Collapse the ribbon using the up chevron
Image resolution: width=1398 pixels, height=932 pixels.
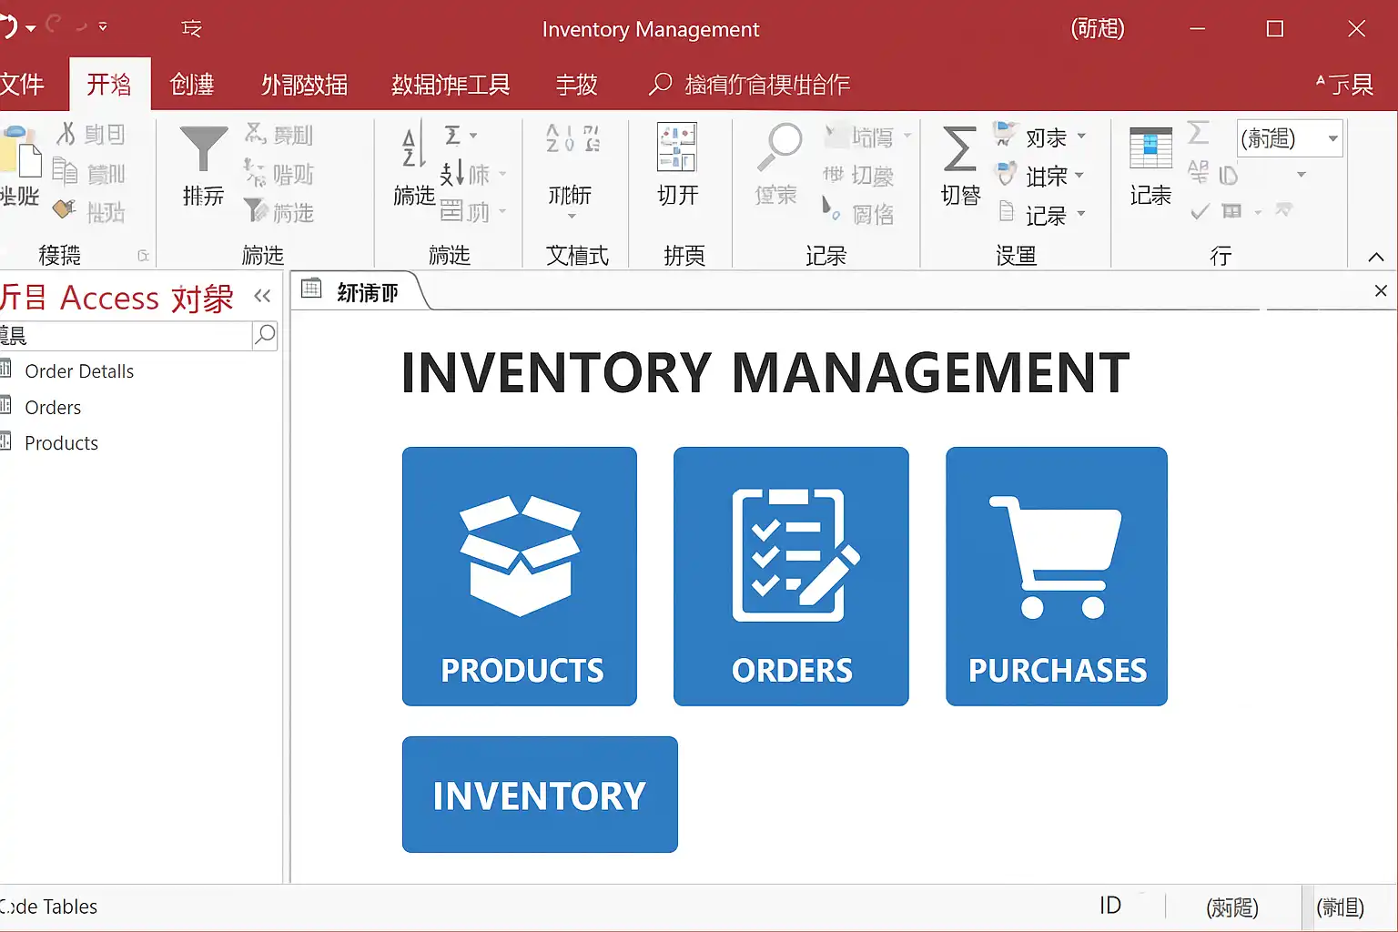[1375, 258]
